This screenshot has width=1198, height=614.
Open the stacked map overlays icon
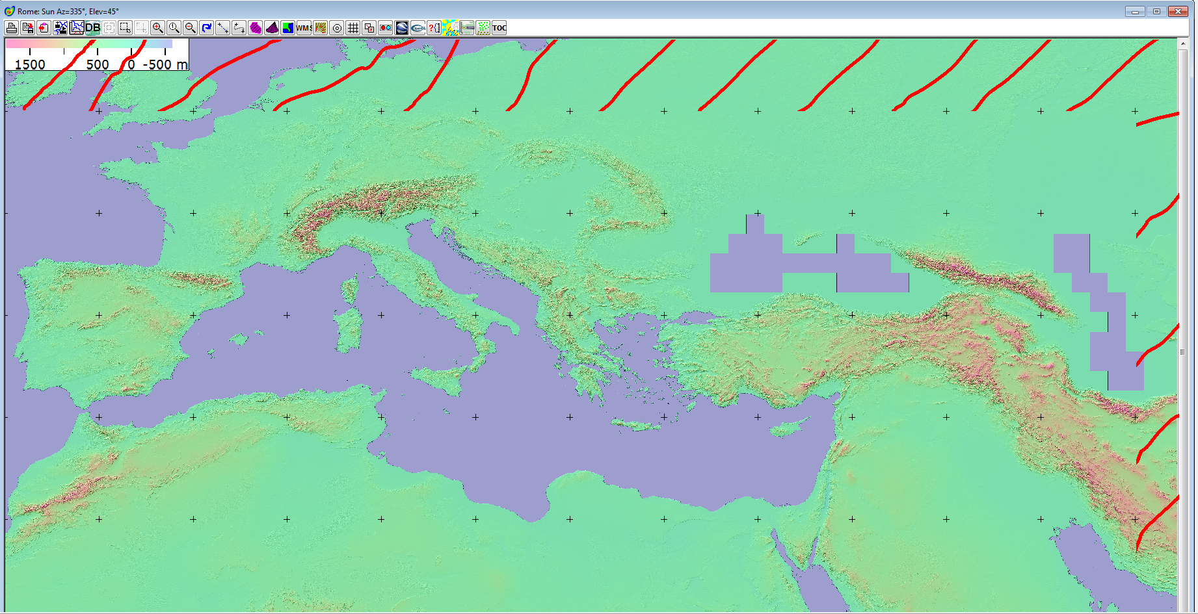pos(77,28)
